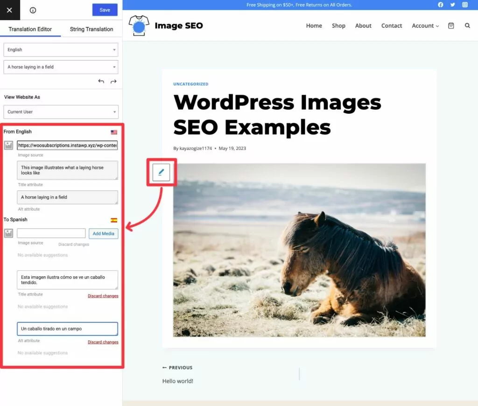This screenshot has width=478, height=406.
Task: Close the translation editor with X icon
Action: (x=9, y=10)
